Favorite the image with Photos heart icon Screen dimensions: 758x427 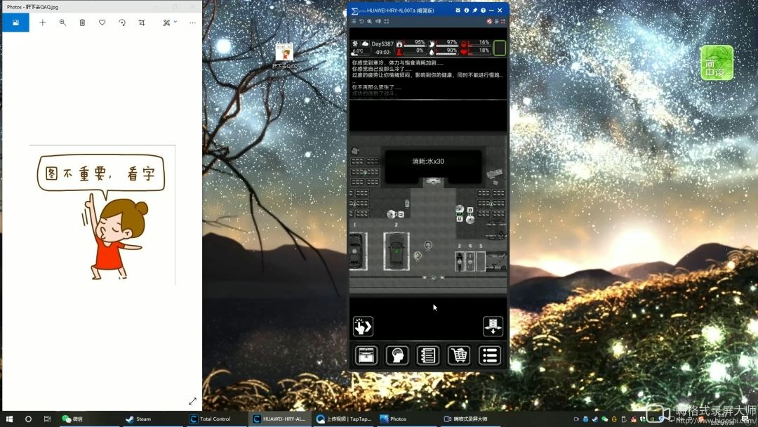point(102,22)
